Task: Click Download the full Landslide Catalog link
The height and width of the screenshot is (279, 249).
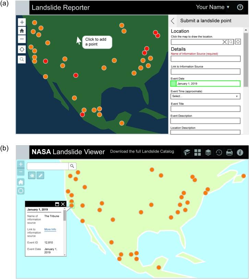Action: 142,152
